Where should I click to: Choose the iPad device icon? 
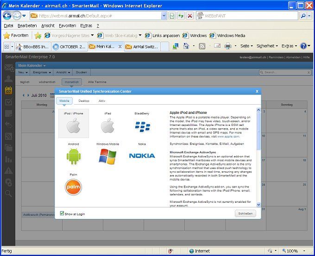pyautogui.click(x=107, y=125)
